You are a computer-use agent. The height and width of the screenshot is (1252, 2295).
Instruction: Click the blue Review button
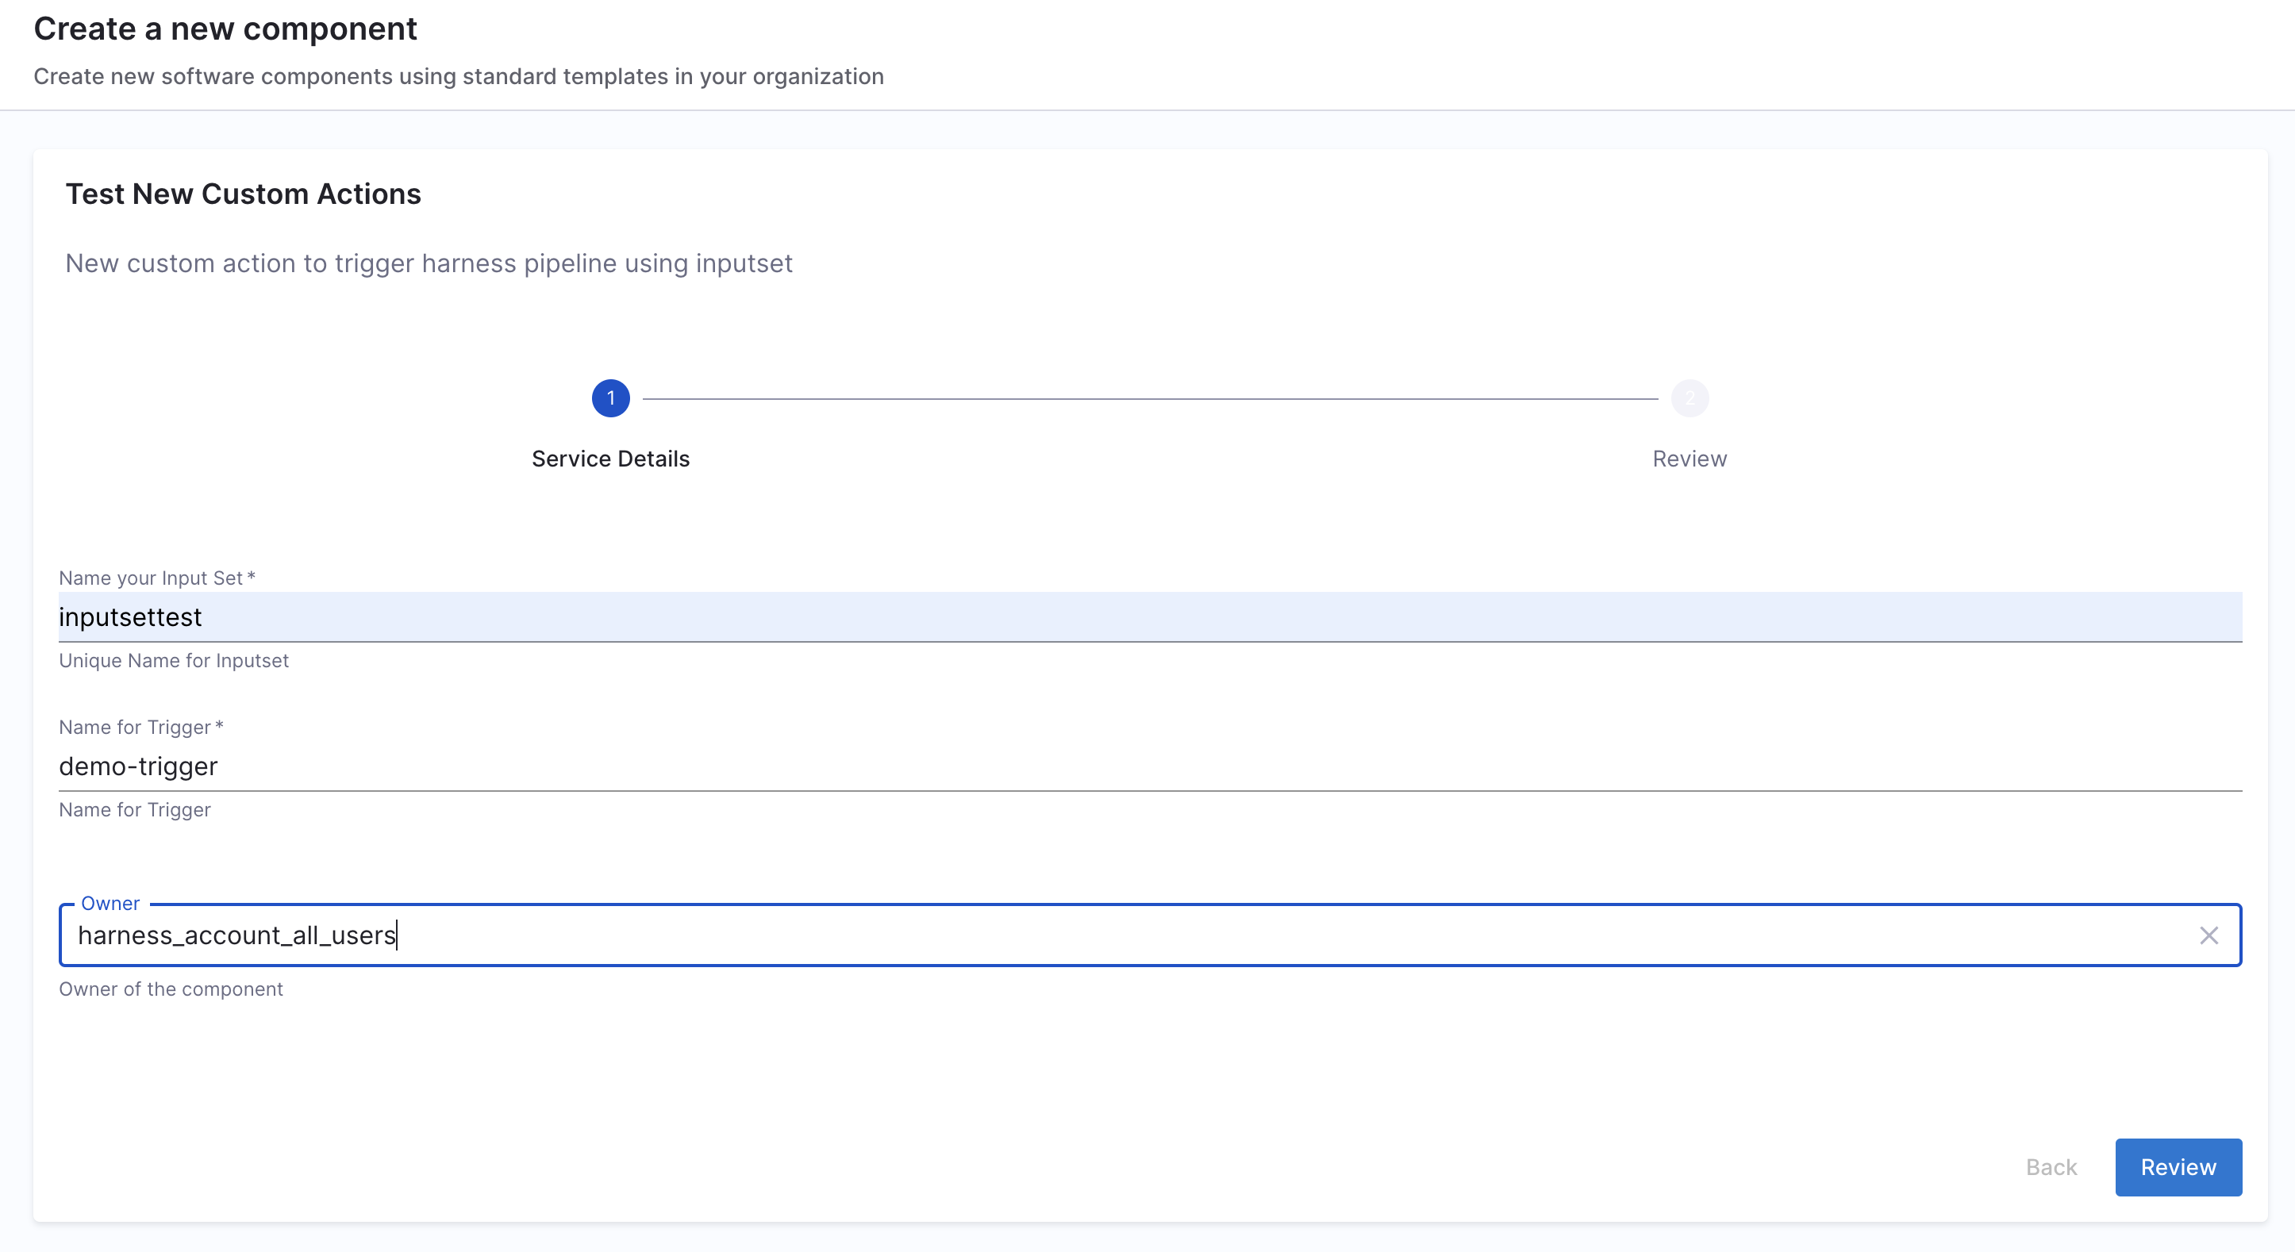[x=2178, y=1166]
